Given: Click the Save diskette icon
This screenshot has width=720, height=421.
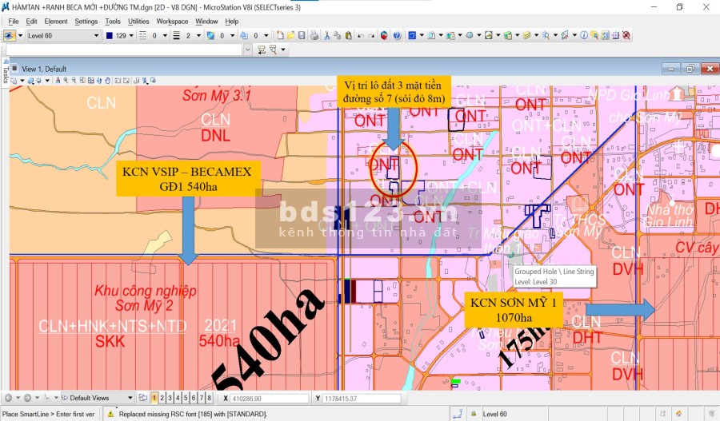Looking at the screenshot, I should [302, 35].
